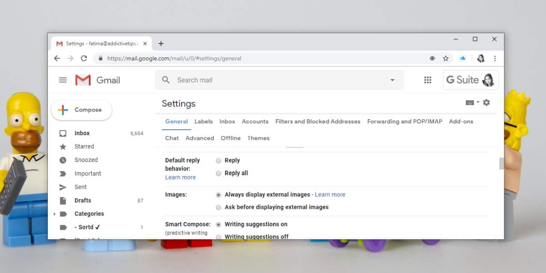
Task: Click the Snoozed clock icon
Action: tap(63, 160)
